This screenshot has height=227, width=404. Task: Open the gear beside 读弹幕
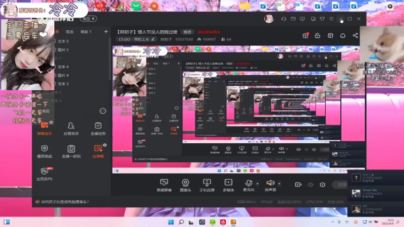click(x=105, y=145)
